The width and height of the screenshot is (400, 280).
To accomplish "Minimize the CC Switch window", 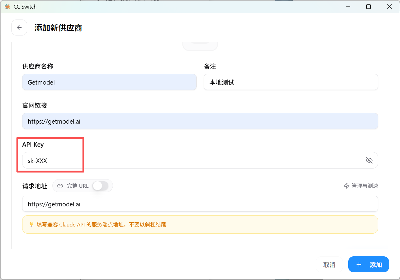I will pyautogui.click(x=348, y=7).
